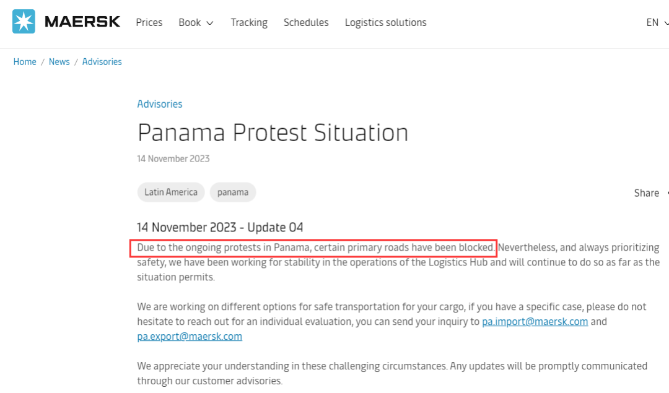Go to Tracking in navigation bar
The image size is (669, 393).
coord(249,23)
